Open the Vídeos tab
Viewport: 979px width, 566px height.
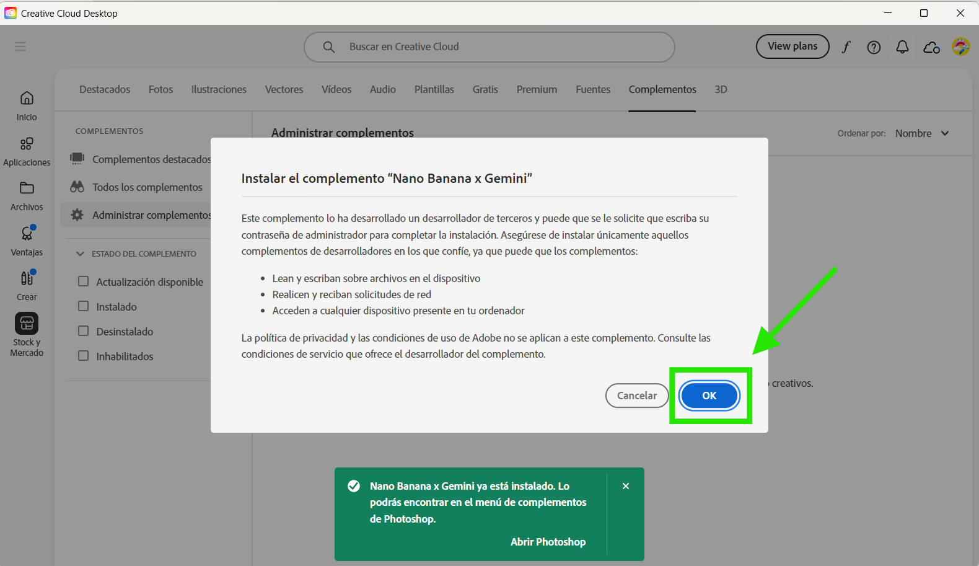(336, 89)
